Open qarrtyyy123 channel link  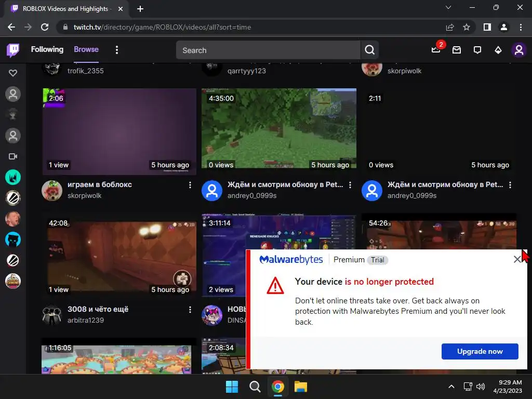[x=247, y=71]
